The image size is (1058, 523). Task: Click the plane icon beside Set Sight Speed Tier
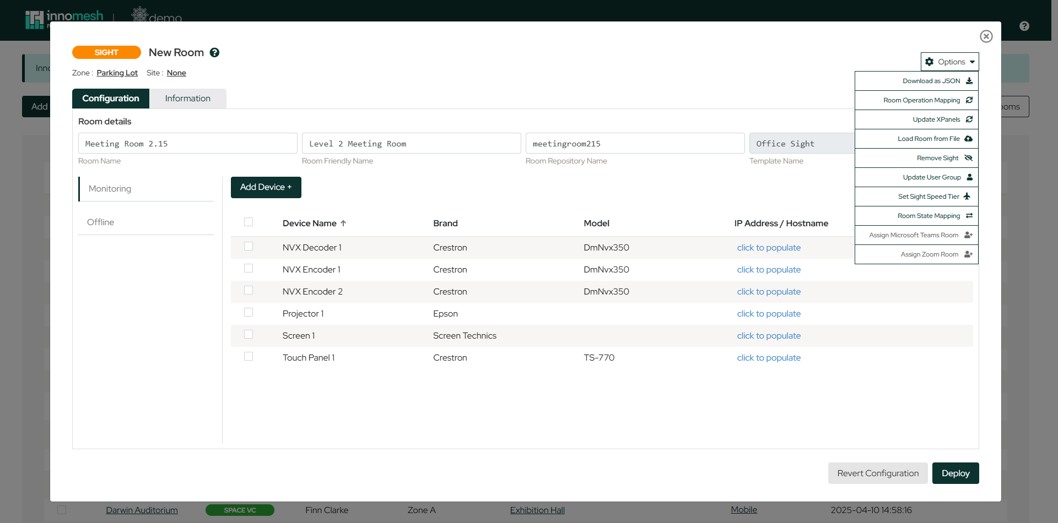pos(967,197)
